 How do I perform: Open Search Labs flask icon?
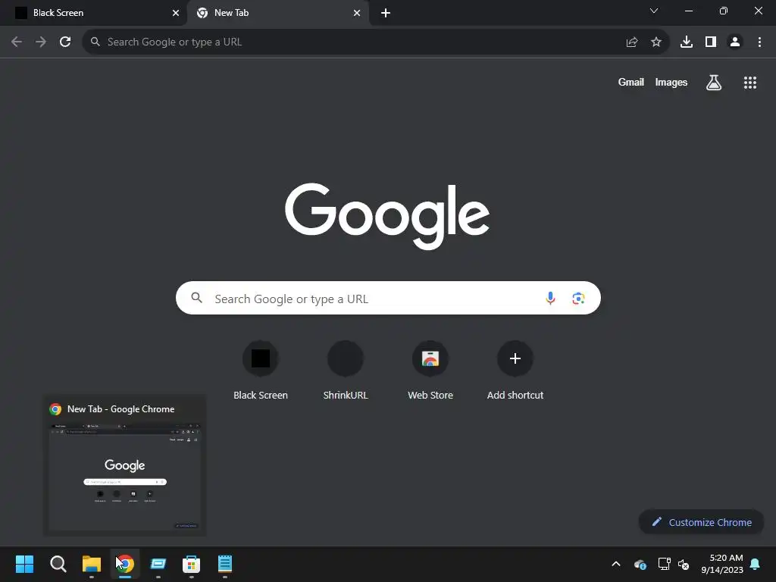click(x=714, y=82)
